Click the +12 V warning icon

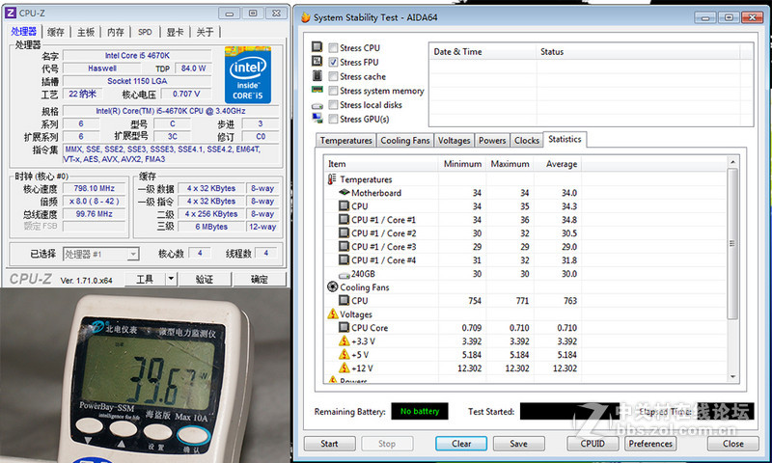[x=345, y=368]
